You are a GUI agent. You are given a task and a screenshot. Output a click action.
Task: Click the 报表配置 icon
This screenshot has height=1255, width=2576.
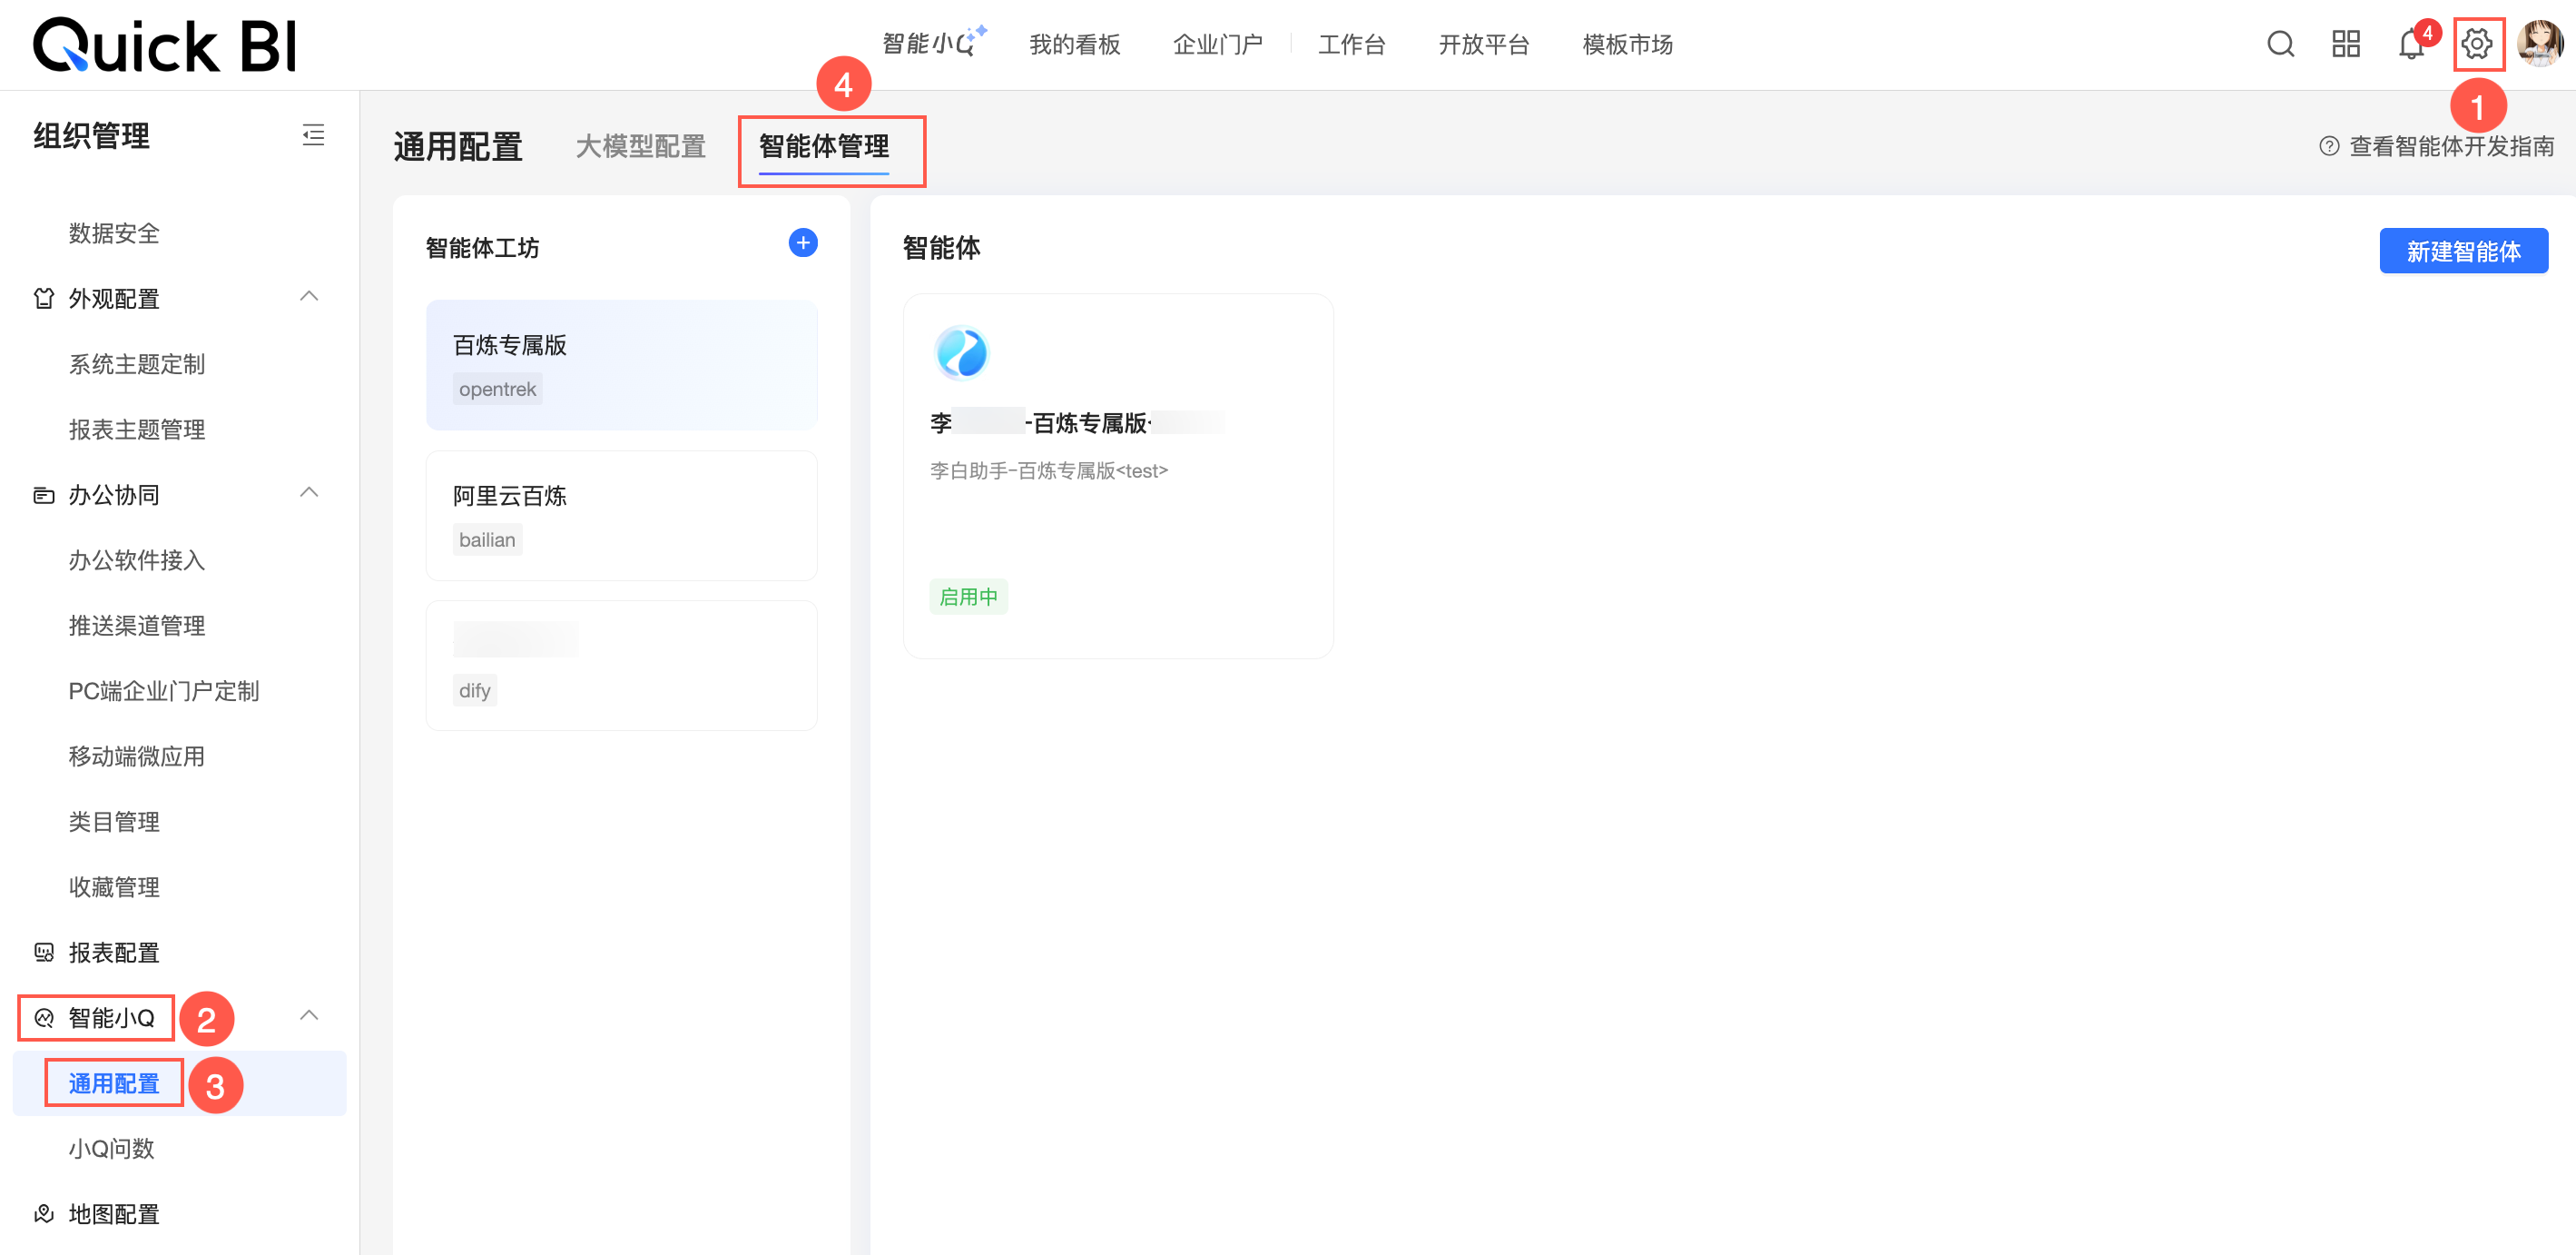coord(44,952)
